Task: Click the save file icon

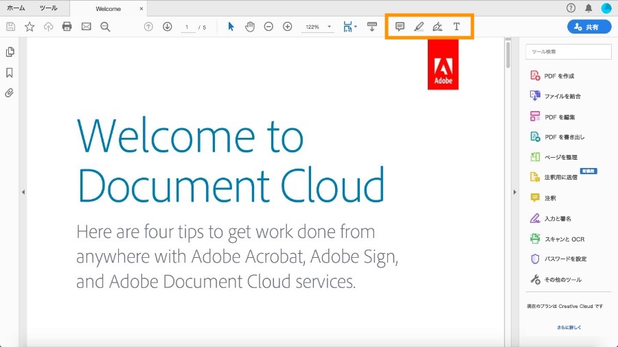Action: [x=10, y=27]
